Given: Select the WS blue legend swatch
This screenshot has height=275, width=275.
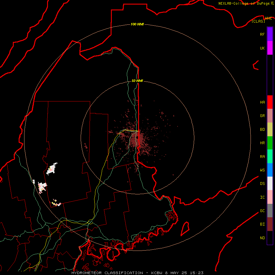Looking at the screenshot, I should click(270, 170).
